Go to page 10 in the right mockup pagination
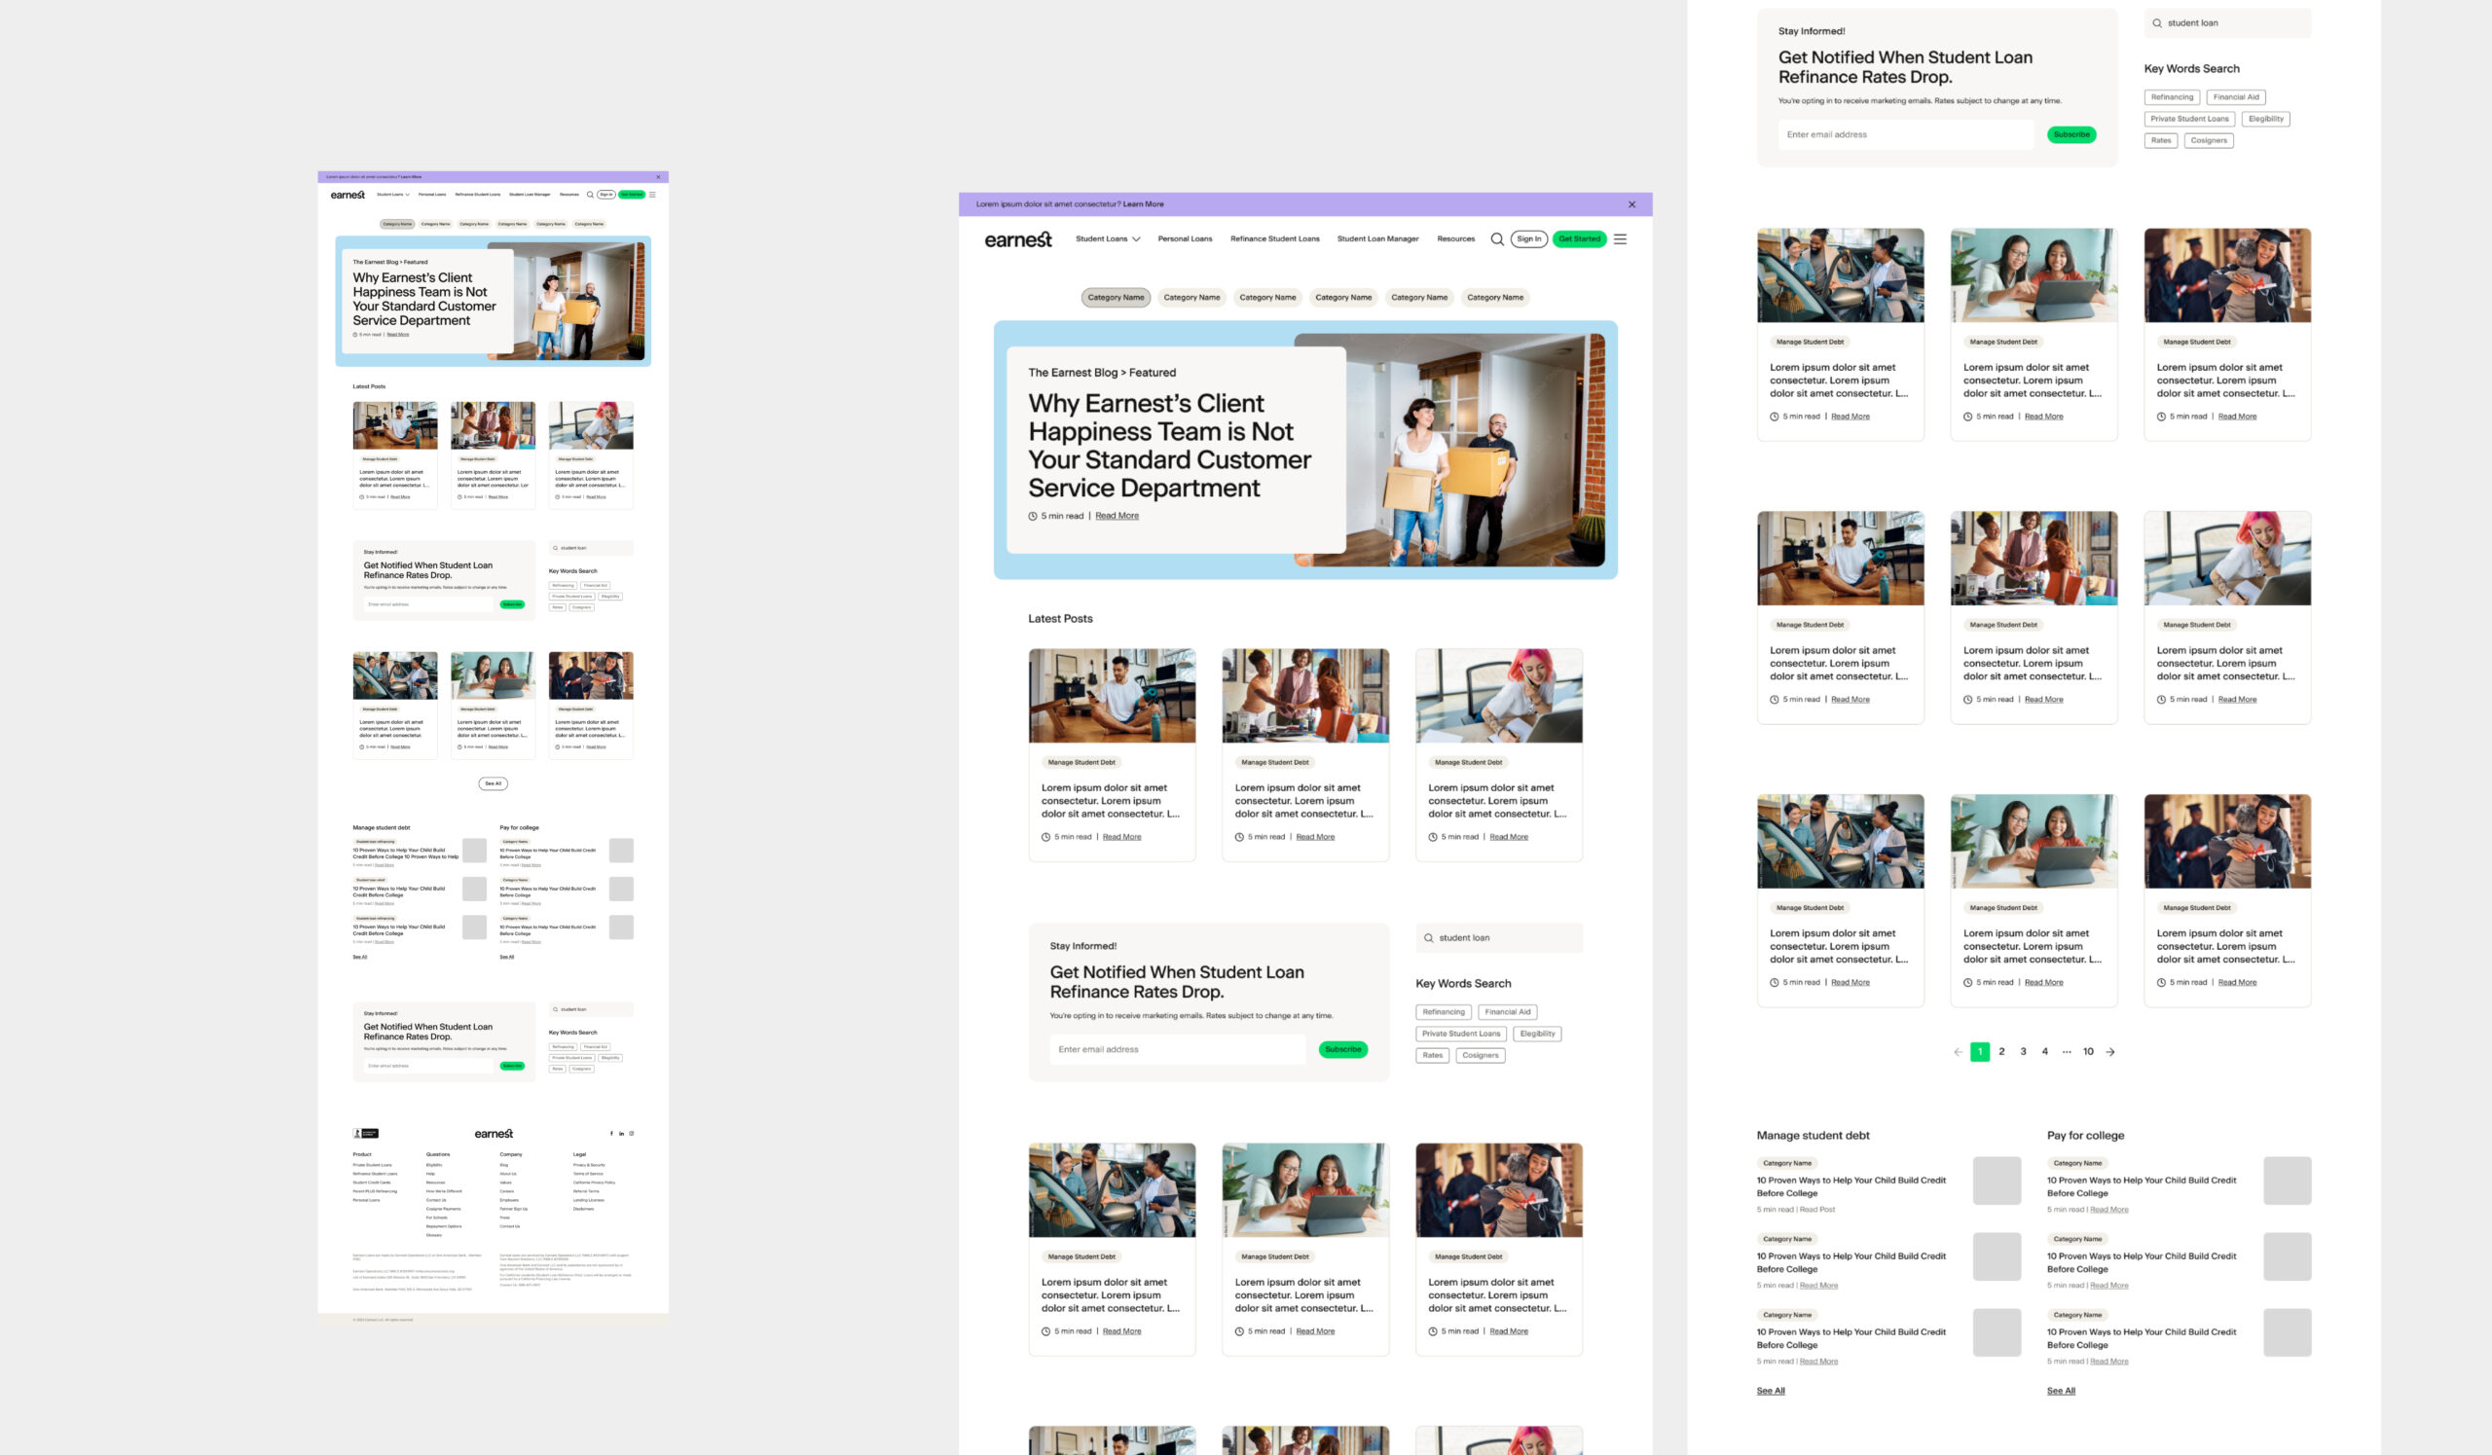Viewport: 2492px width, 1455px height. pos(2089,1052)
